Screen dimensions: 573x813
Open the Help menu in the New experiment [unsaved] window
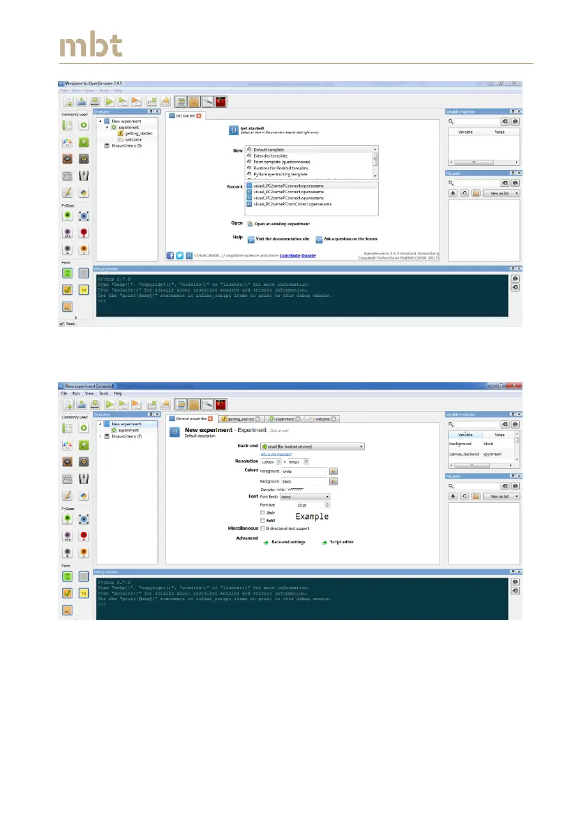coord(117,393)
